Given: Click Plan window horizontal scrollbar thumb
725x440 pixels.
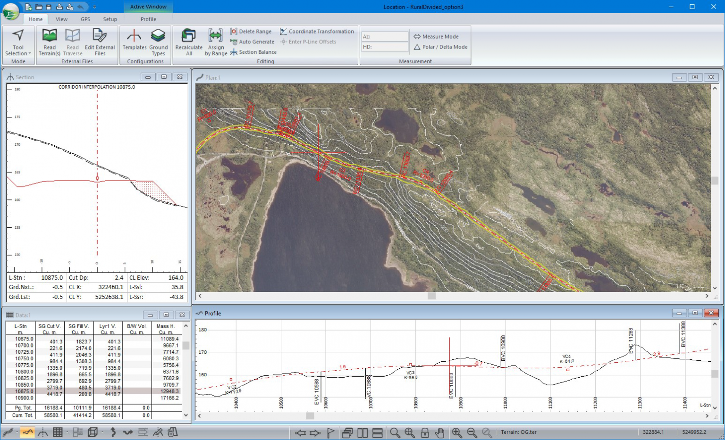Looking at the screenshot, I should 431,296.
